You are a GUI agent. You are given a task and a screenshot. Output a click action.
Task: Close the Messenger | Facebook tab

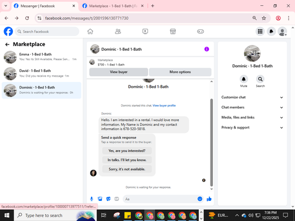(74, 6)
